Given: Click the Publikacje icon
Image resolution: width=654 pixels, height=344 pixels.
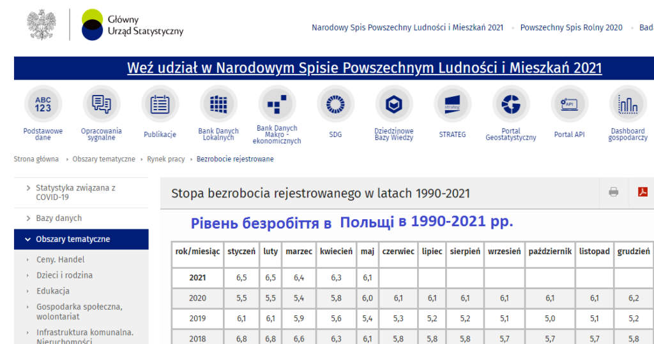Looking at the screenshot, I should [160, 104].
